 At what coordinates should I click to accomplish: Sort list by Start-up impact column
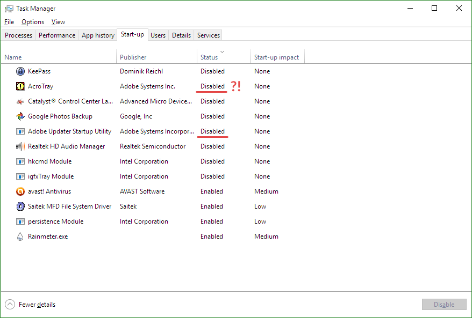point(276,57)
